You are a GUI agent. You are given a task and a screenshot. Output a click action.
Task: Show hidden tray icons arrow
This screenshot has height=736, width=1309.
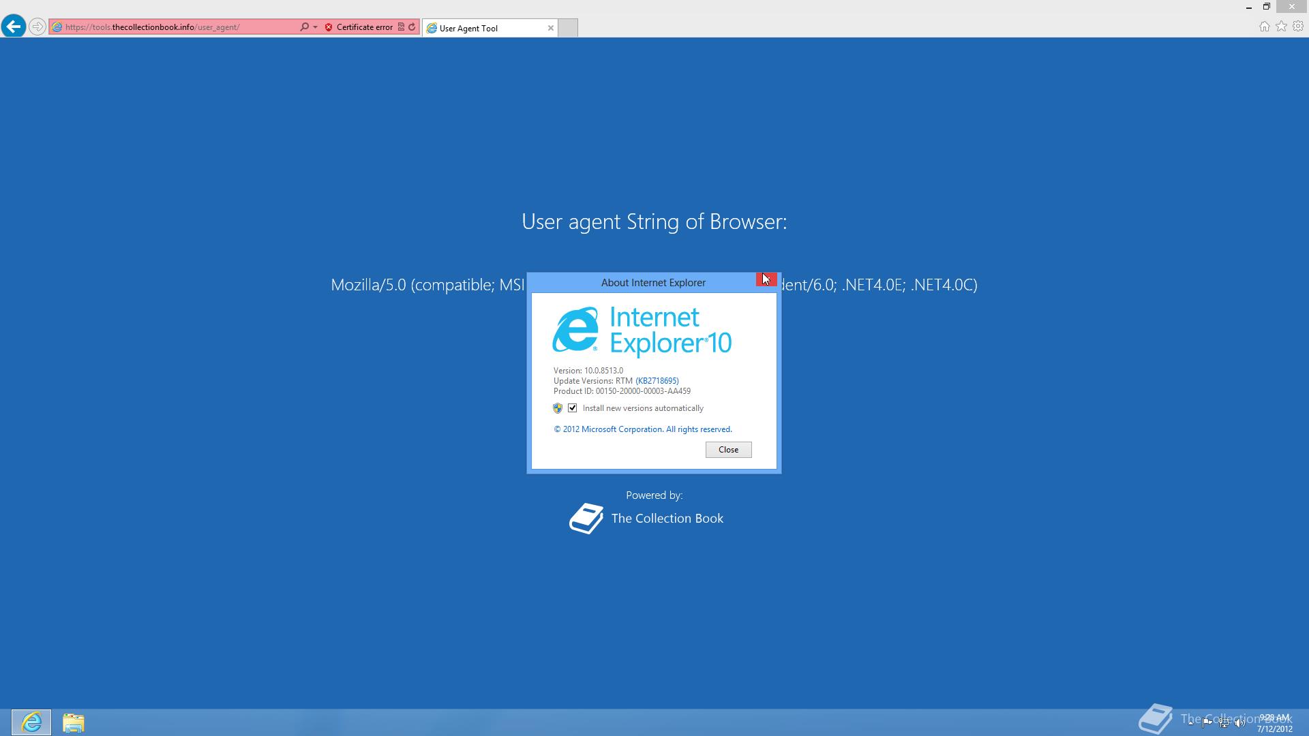[1190, 723]
